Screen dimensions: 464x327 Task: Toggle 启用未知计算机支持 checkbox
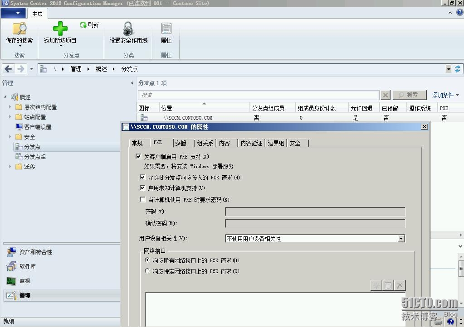(142, 188)
